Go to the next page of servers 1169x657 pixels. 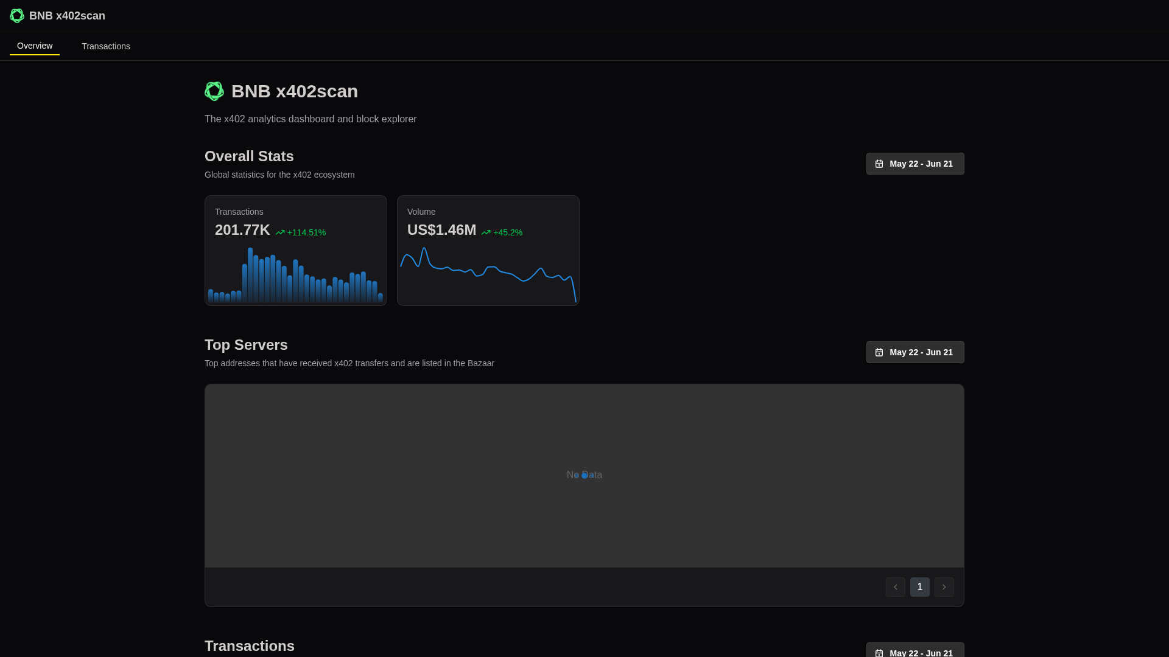[x=944, y=587]
